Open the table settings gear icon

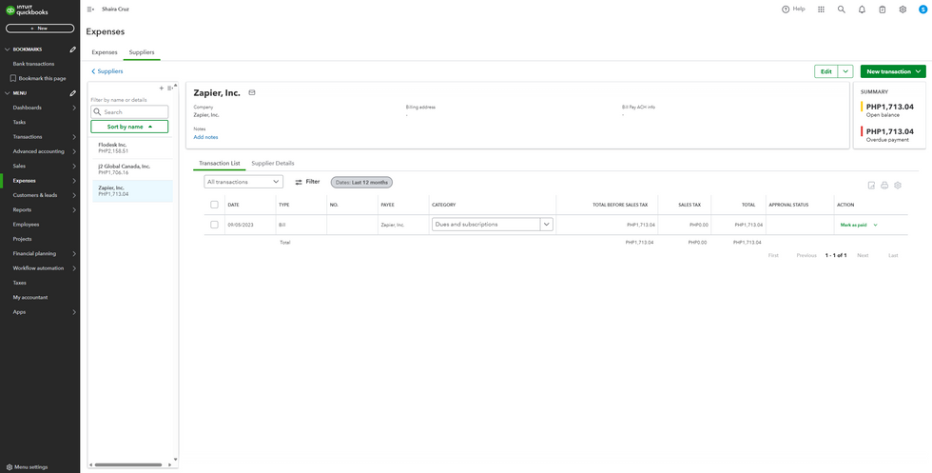[898, 186]
